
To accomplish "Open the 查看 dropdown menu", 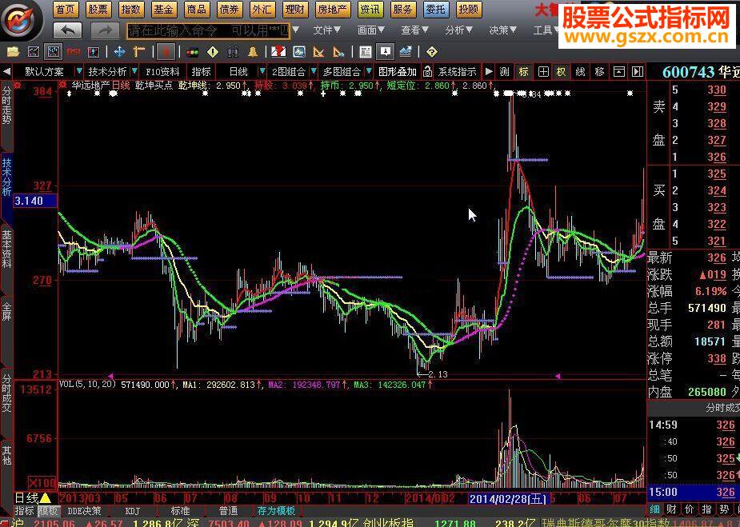I will pyautogui.click(x=415, y=30).
